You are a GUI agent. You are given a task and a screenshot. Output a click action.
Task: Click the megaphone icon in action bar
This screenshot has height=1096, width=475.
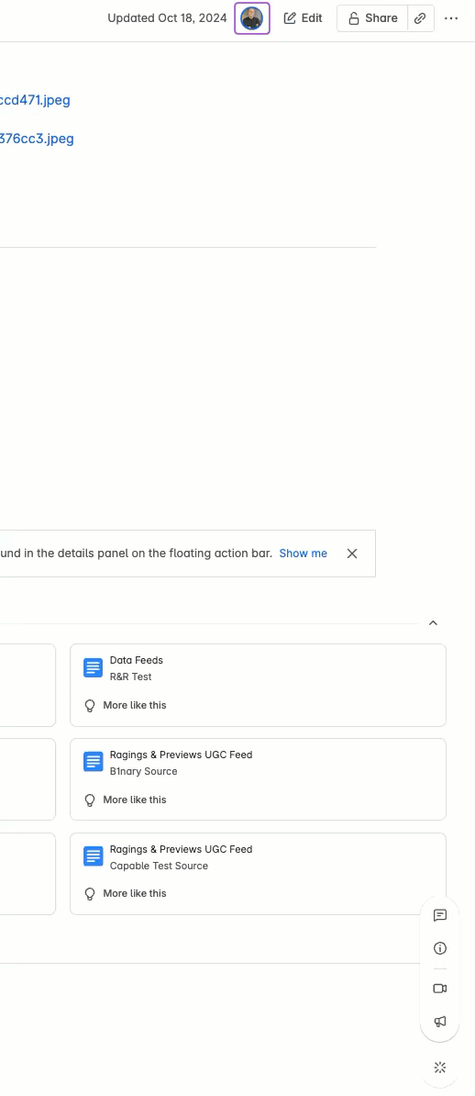click(440, 1022)
